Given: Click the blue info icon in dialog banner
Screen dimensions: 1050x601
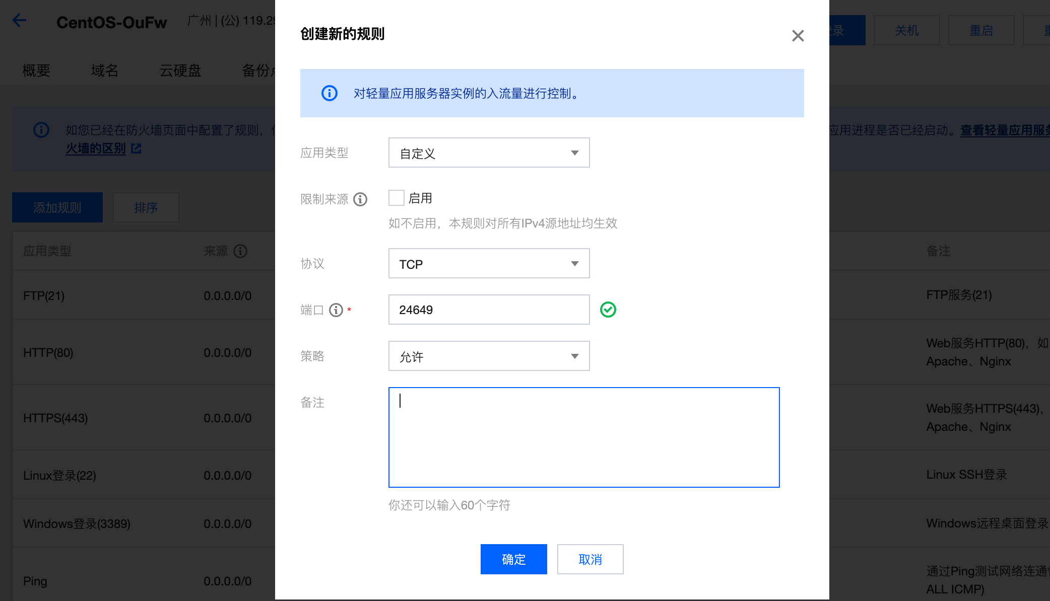Looking at the screenshot, I should pos(330,93).
